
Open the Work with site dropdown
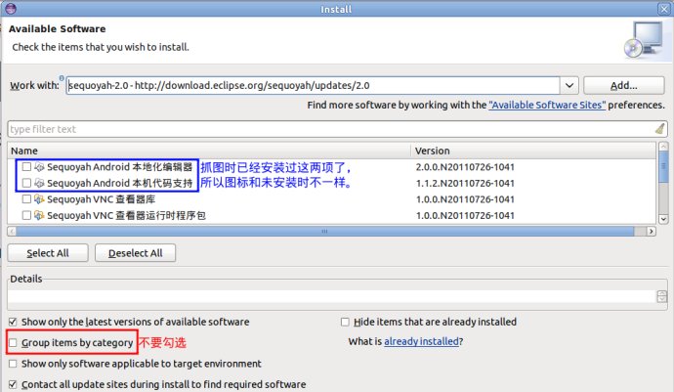coord(569,85)
